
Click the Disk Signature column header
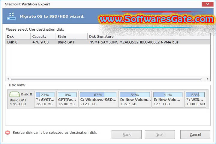click(x=149, y=36)
